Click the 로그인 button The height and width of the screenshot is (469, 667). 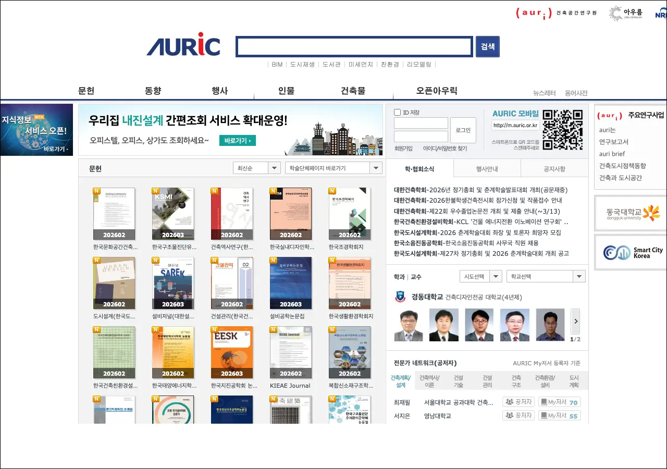tap(463, 130)
